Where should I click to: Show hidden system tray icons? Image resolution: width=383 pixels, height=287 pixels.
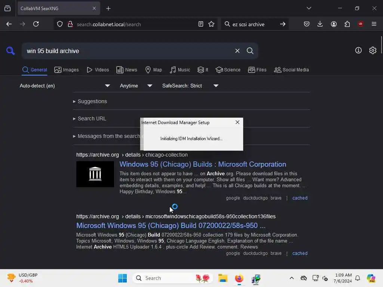click(292, 278)
